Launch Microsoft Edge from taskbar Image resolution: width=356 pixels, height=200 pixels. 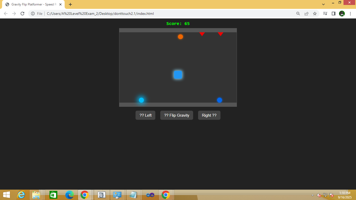tap(70, 195)
